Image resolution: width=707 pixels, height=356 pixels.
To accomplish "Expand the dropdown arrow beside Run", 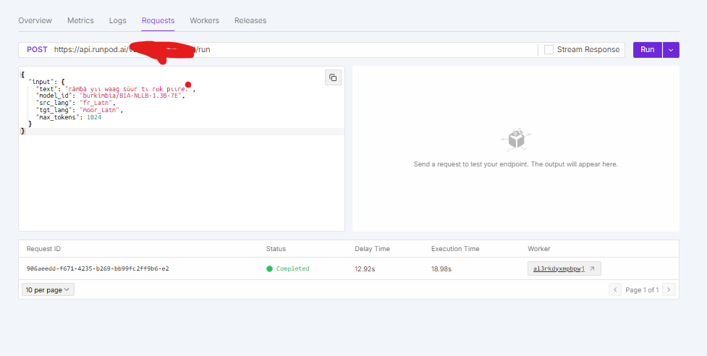I will coord(671,50).
